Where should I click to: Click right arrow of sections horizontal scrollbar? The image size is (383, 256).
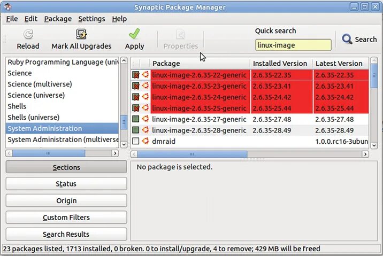[115, 153]
